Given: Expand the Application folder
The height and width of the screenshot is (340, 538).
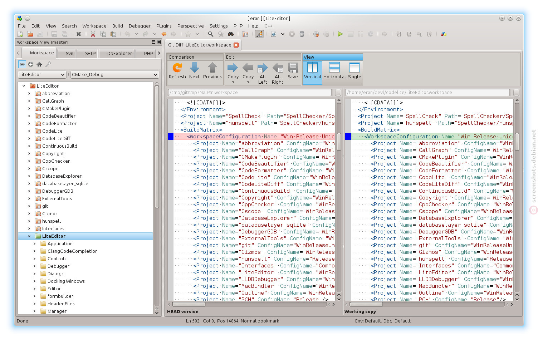Looking at the screenshot, I should pyautogui.click(x=35, y=244).
